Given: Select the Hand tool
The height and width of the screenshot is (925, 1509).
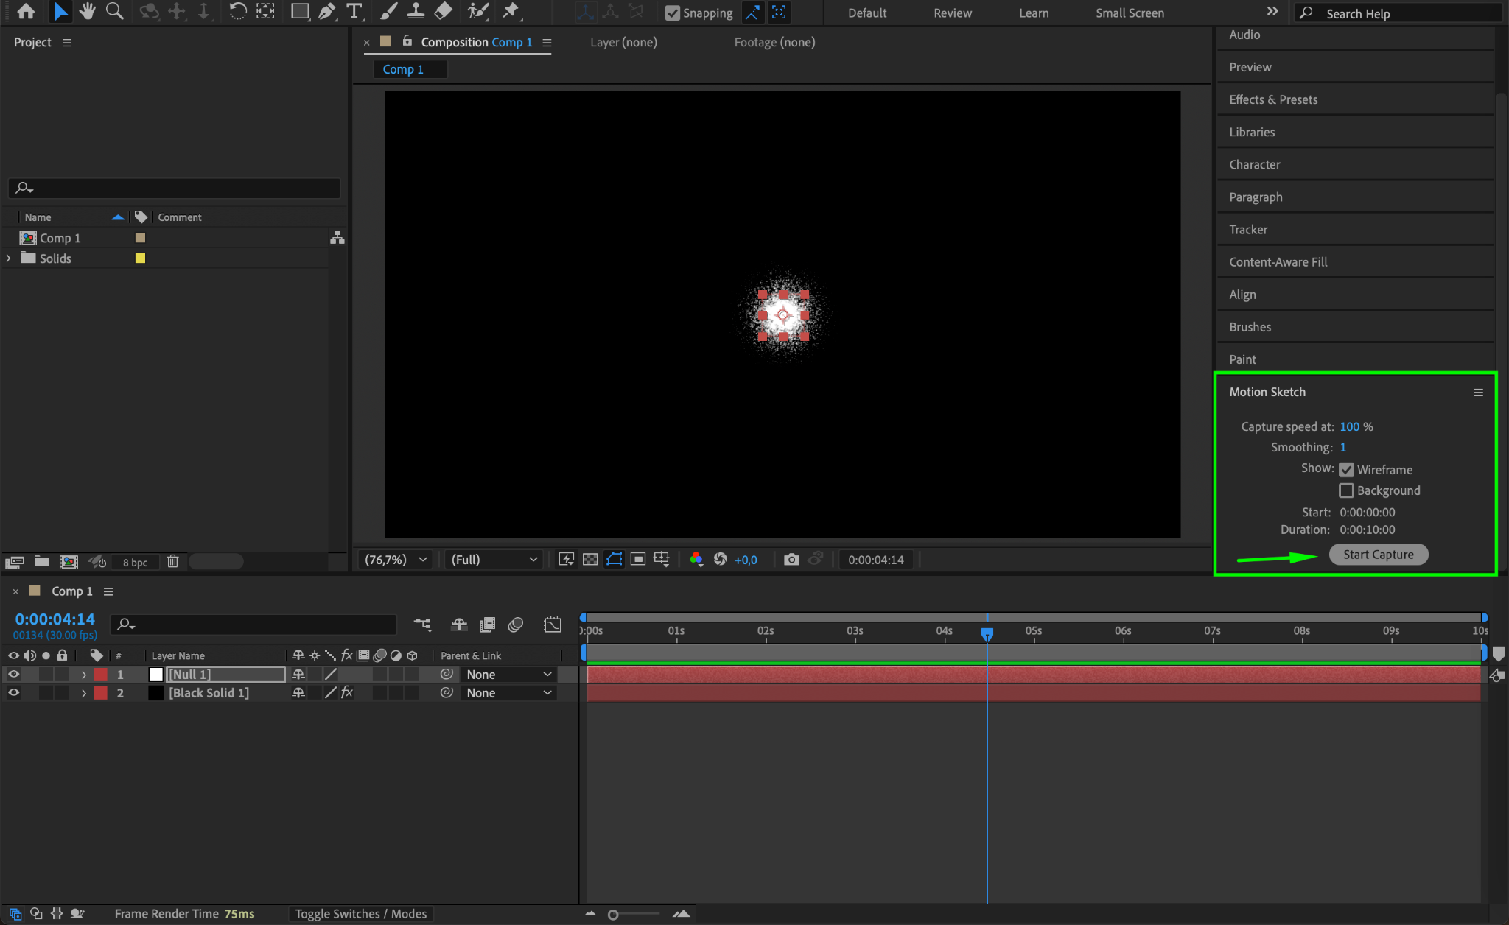Looking at the screenshot, I should [88, 12].
